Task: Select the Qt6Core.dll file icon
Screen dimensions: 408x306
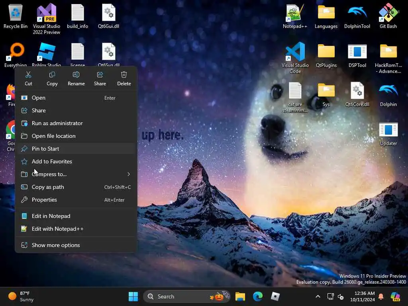Action: click(357, 94)
